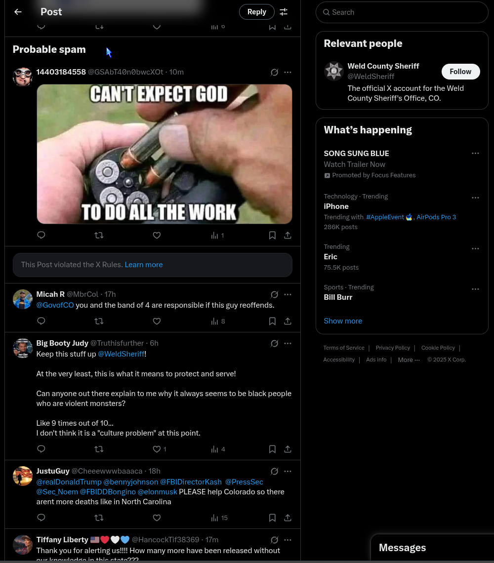The height and width of the screenshot is (563, 494).
Task: Like the meme post from 14403184558
Action: [157, 235]
